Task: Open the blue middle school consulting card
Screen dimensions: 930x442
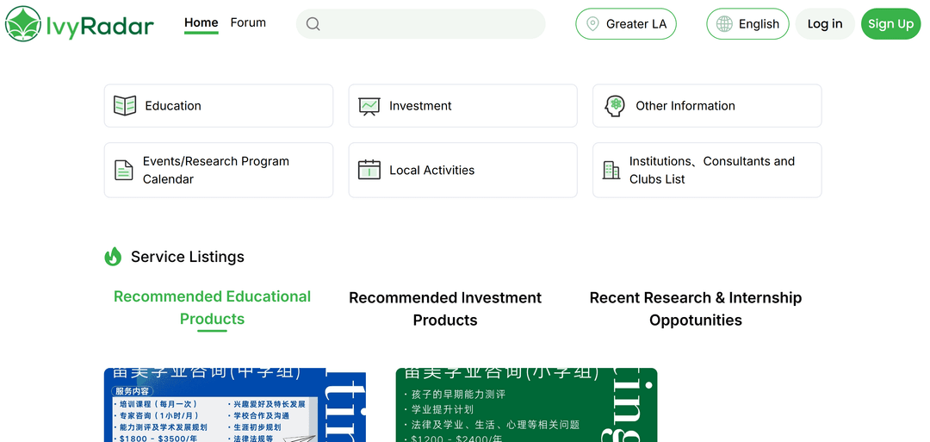Action: point(234,405)
